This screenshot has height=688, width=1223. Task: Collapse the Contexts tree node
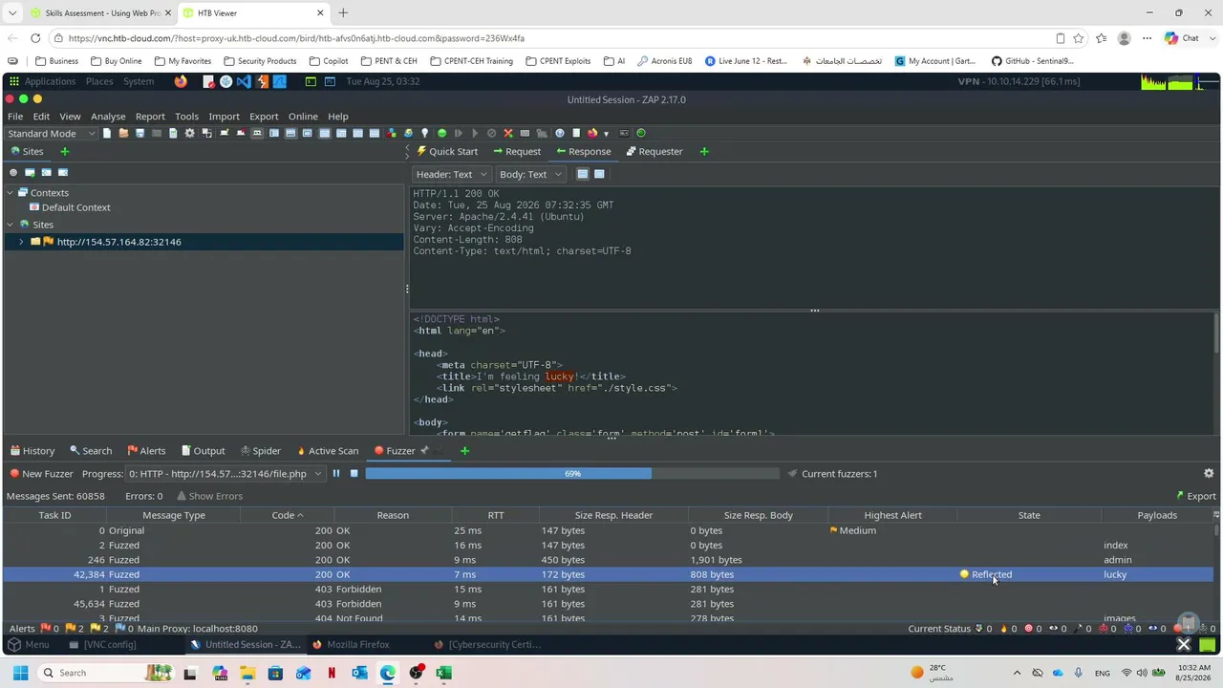[x=11, y=192]
